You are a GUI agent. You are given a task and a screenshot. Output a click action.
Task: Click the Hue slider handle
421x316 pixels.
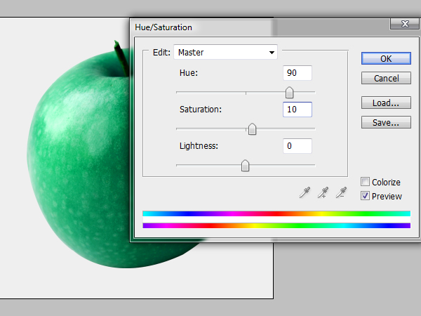point(289,93)
